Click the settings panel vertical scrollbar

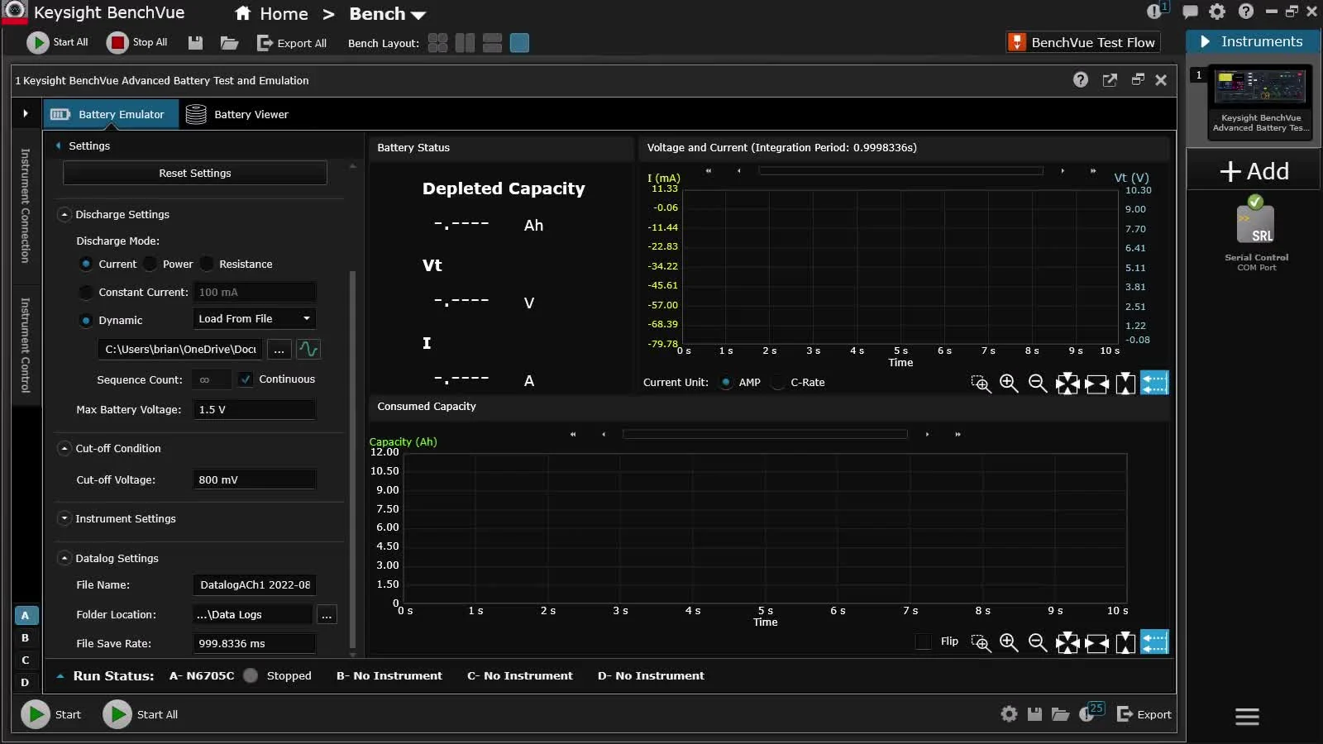click(353, 459)
